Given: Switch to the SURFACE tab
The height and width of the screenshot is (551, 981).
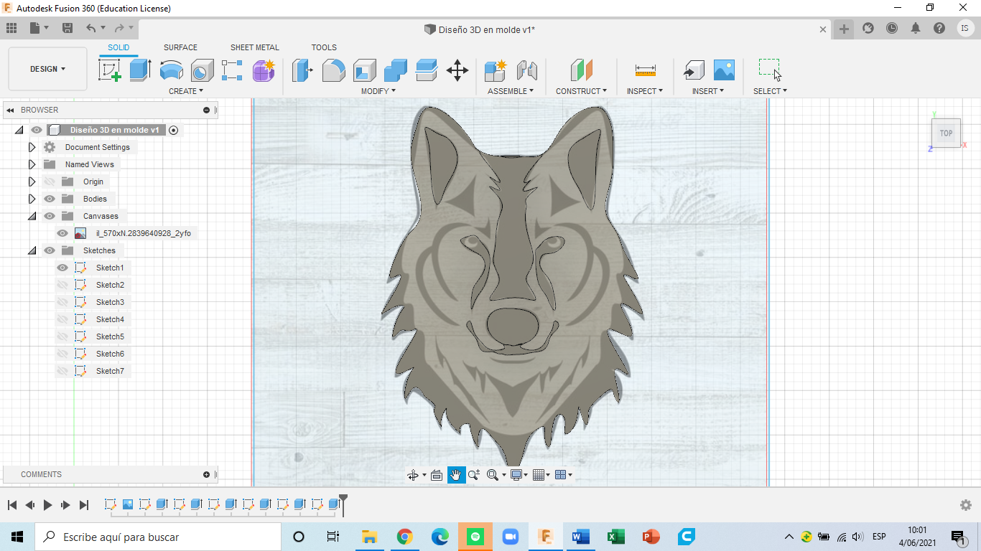Looking at the screenshot, I should (x=180, y=47).
